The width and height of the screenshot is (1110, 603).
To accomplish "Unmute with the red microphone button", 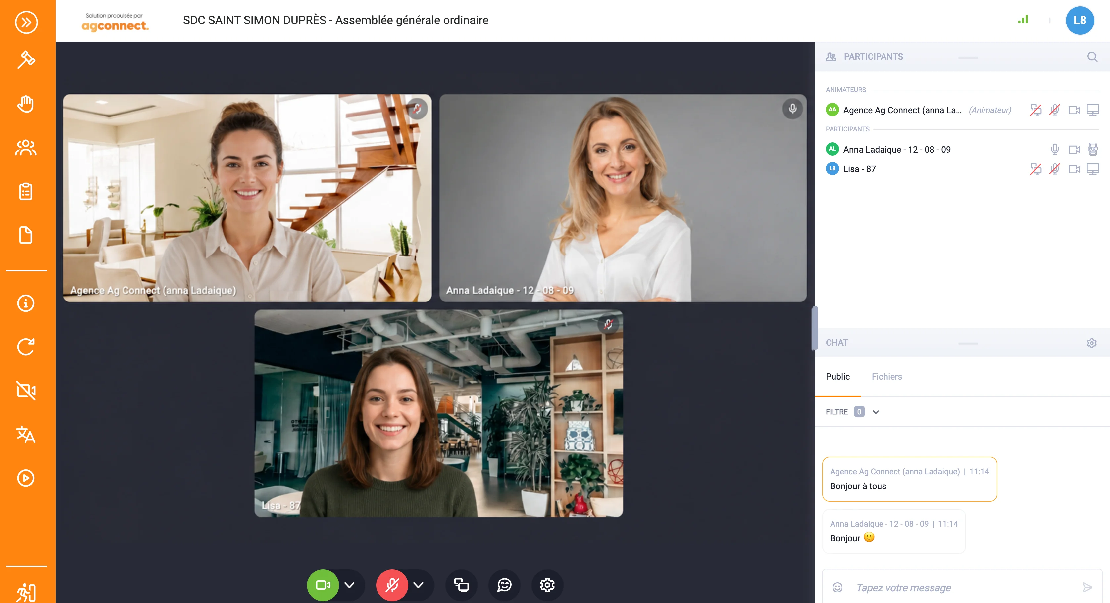I will [392, 585].
